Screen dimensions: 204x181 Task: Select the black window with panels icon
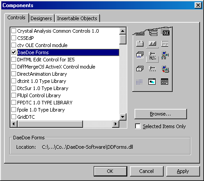point(165,82)
